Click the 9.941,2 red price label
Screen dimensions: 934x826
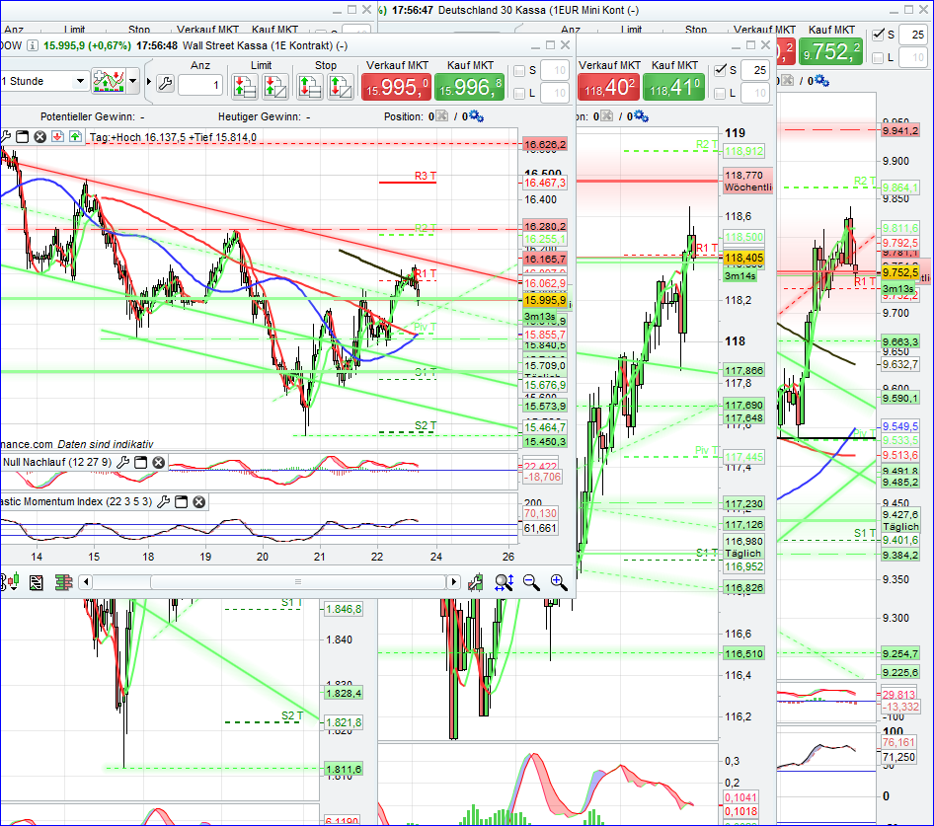tap(900, 130)
